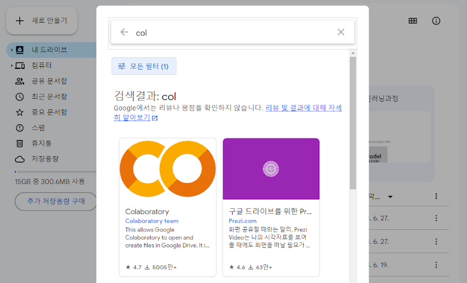This screenshot has width=467, height=283.
Task: Open 휴지통 in the sidebar
Action: coord(42,143)
